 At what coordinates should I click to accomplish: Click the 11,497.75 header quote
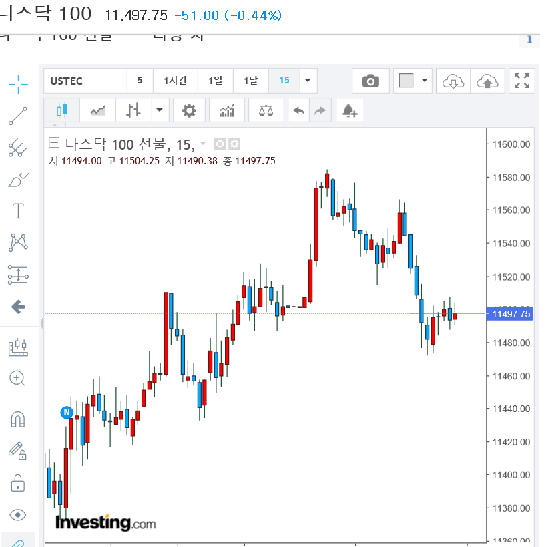(136, 15)
